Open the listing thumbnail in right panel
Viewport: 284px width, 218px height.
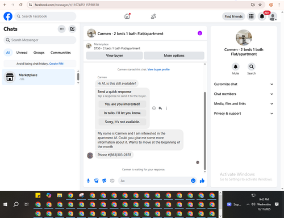point(244,37)
